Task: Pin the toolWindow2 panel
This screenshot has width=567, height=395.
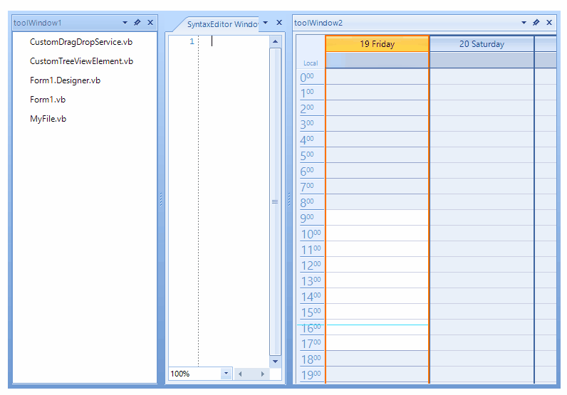Action: [536, 22]
